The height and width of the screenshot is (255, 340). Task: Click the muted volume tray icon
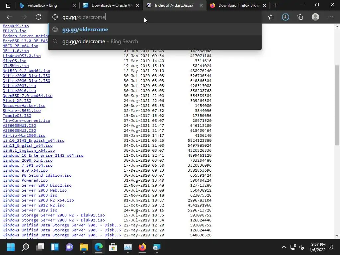(301, 247)
